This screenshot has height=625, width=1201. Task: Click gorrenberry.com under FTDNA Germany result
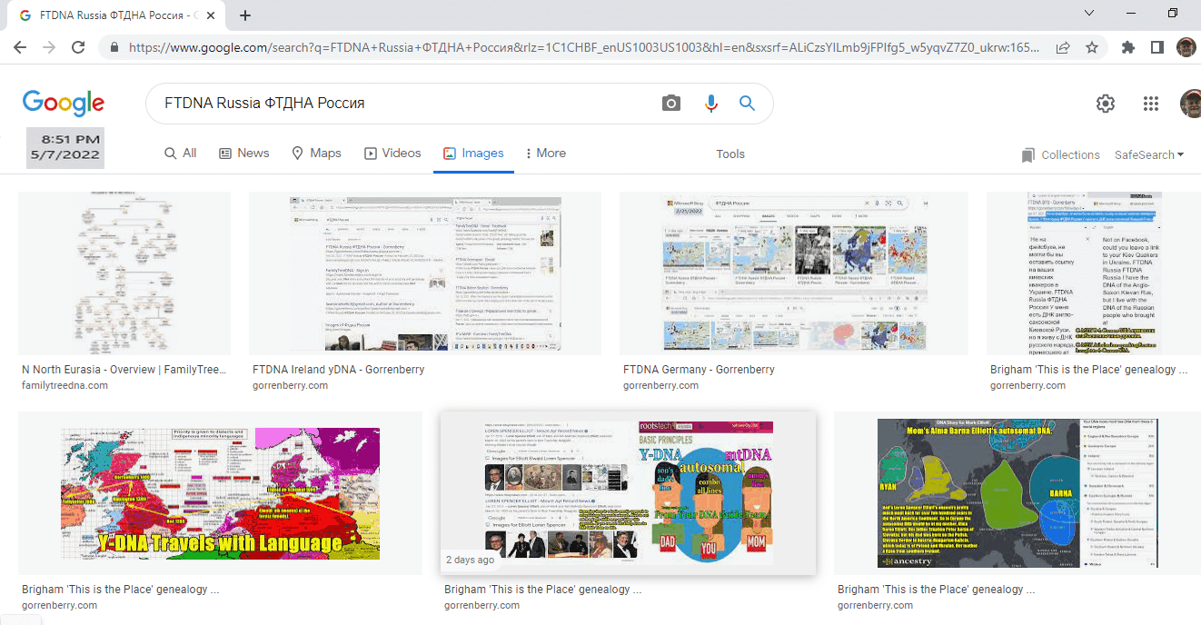[x=660, y=385]
